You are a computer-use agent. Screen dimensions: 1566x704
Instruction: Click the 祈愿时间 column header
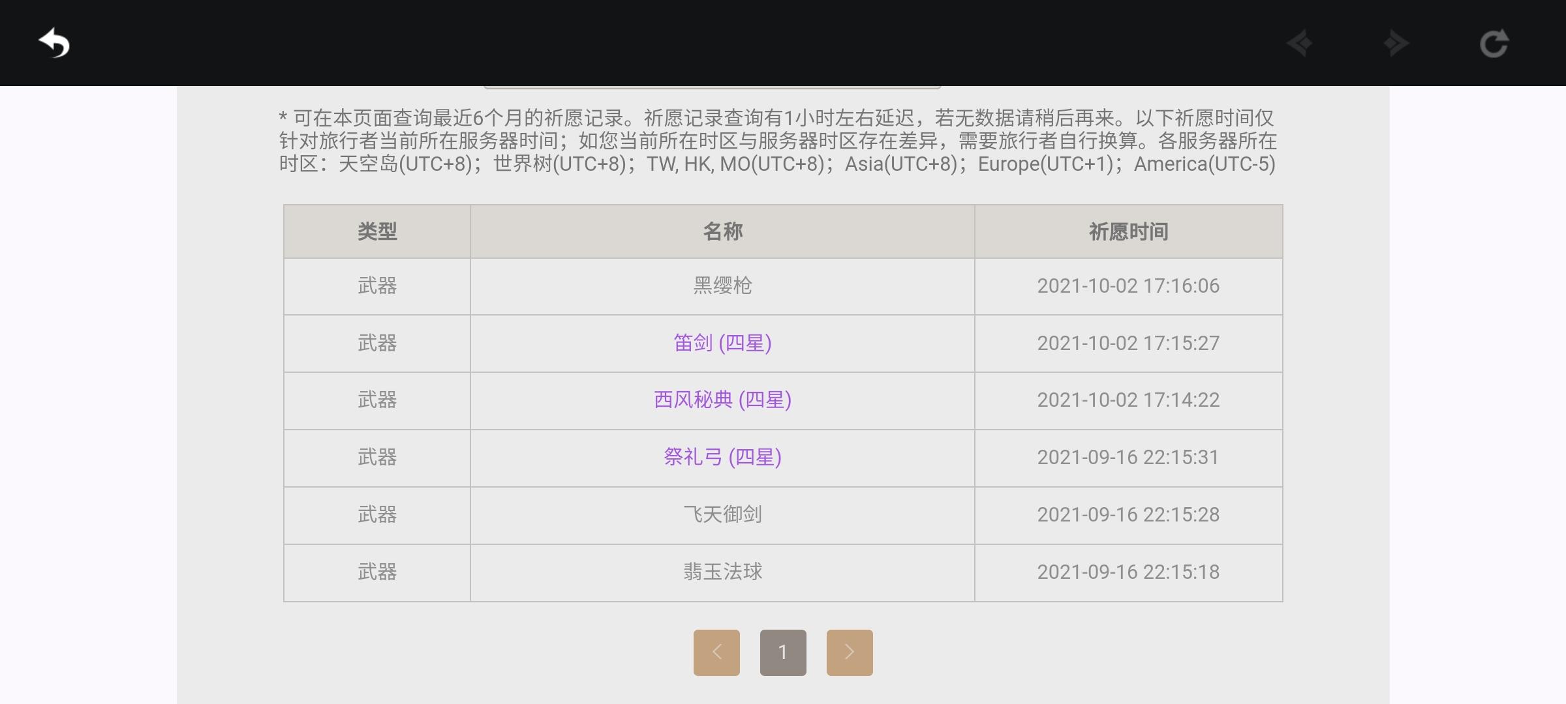1128,231
